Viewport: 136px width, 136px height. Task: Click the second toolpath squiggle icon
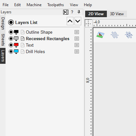[x=129, y=35]
